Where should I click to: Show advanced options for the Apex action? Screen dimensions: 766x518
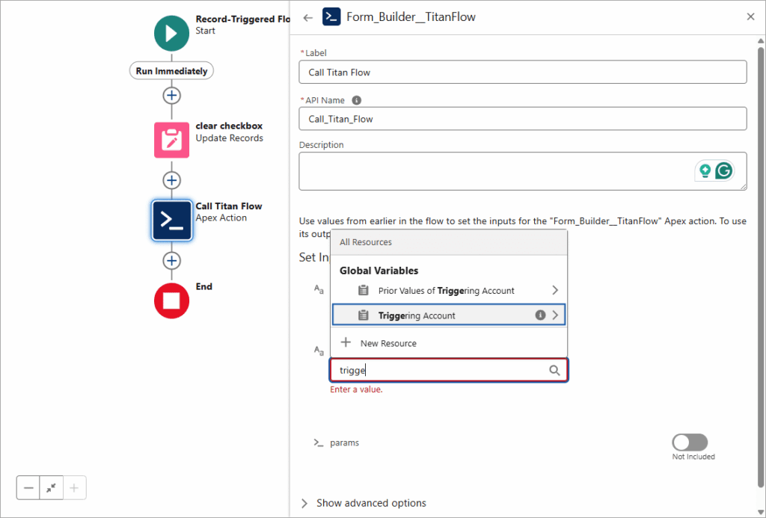[x=370, y=503]
